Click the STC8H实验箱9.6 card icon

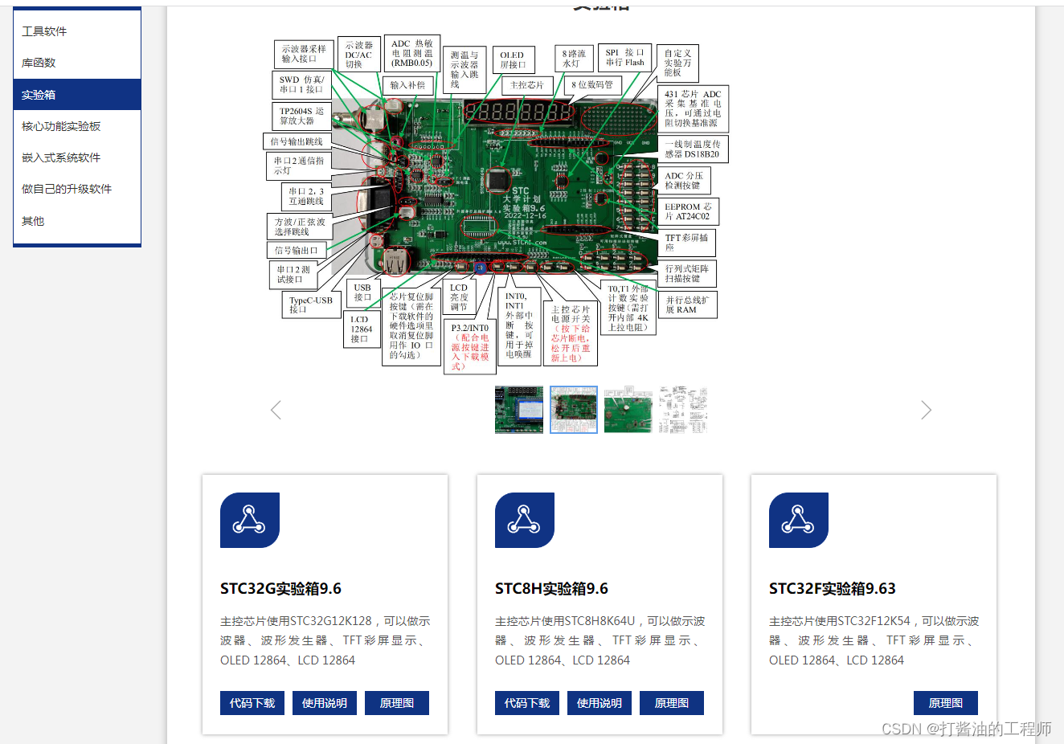point(525,521)
